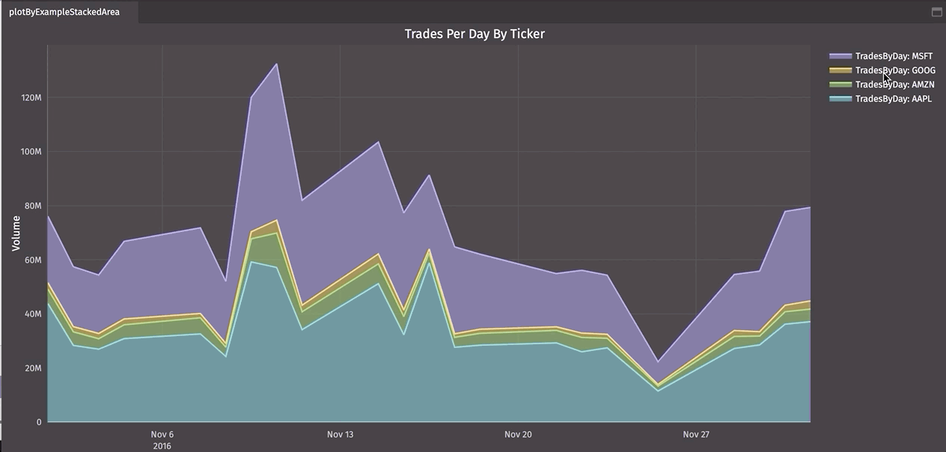Click the Nov 13 x-axis tick label
This screenshot has height=452, width=946.
(x=340, y=434)
